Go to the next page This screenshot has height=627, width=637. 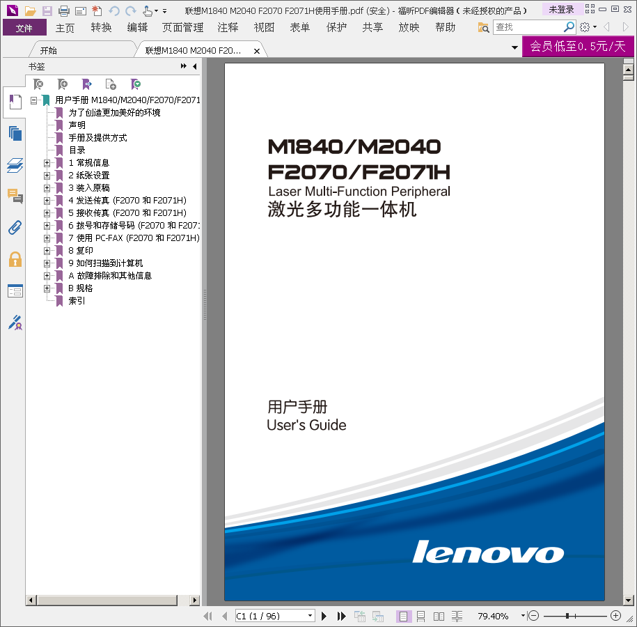click(x=324, y=616)
